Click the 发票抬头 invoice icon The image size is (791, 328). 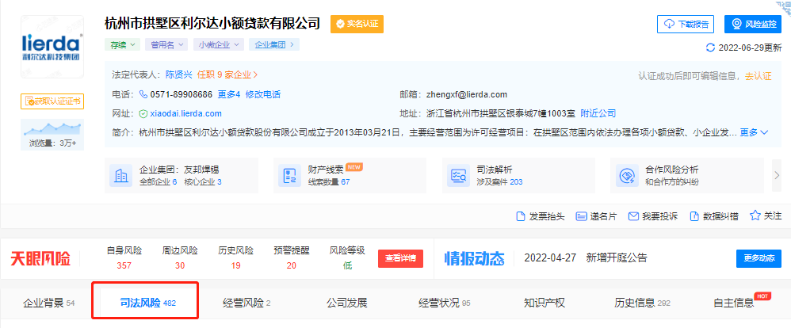521,216
